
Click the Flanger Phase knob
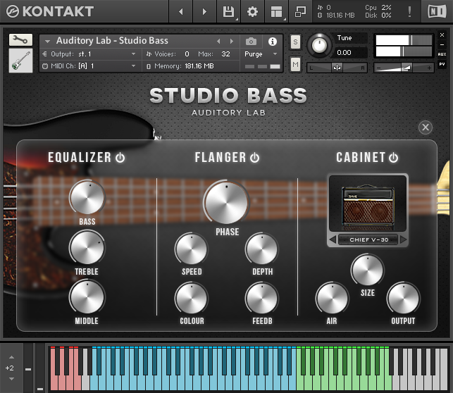click(x=226, y=202)
